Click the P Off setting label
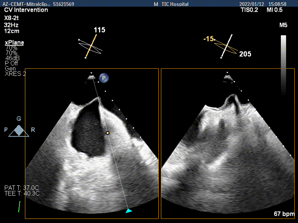 pos(11,63)
